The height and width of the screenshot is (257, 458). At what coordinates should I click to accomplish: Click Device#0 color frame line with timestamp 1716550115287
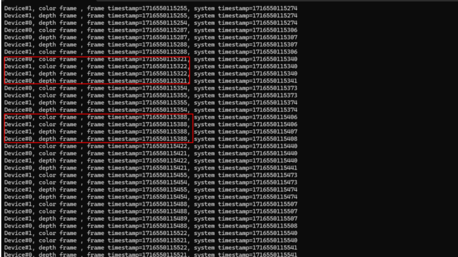pyautogui.click(x=151, y=30)
